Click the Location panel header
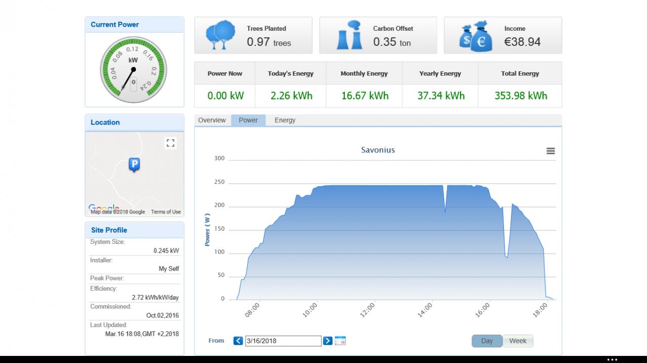This screenshot has width=647, height=363. (x=134, y=123)
